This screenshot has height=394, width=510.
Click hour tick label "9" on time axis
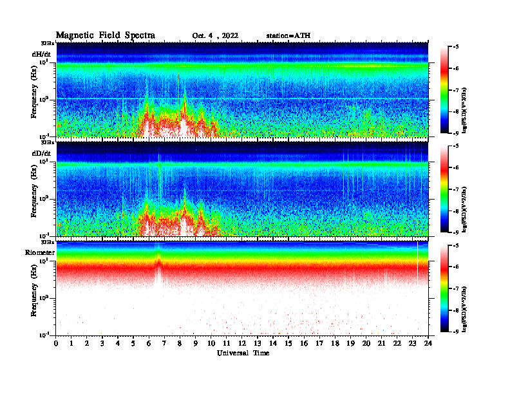point(196,343)
